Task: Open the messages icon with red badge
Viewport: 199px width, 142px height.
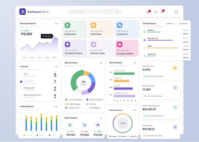Action: coord(148,12)
